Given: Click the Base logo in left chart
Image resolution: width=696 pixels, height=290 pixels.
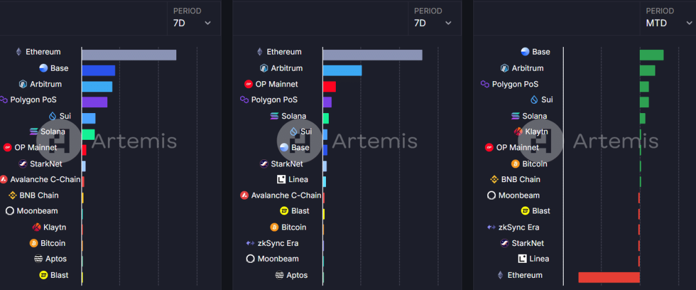Looking at the screenshot, I should 43,68.
